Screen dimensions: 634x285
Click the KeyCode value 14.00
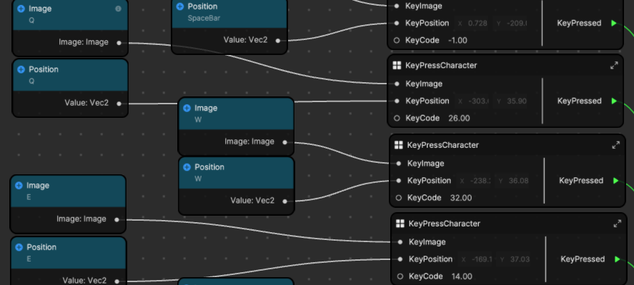[462, 276]
